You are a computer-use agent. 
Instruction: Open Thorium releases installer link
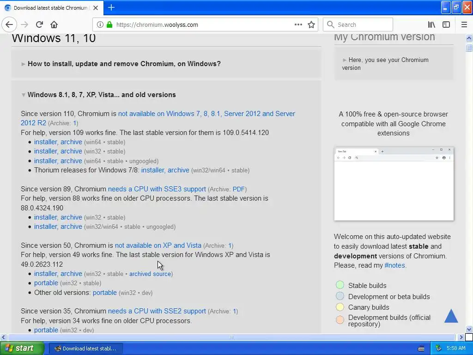coord(152,170)
